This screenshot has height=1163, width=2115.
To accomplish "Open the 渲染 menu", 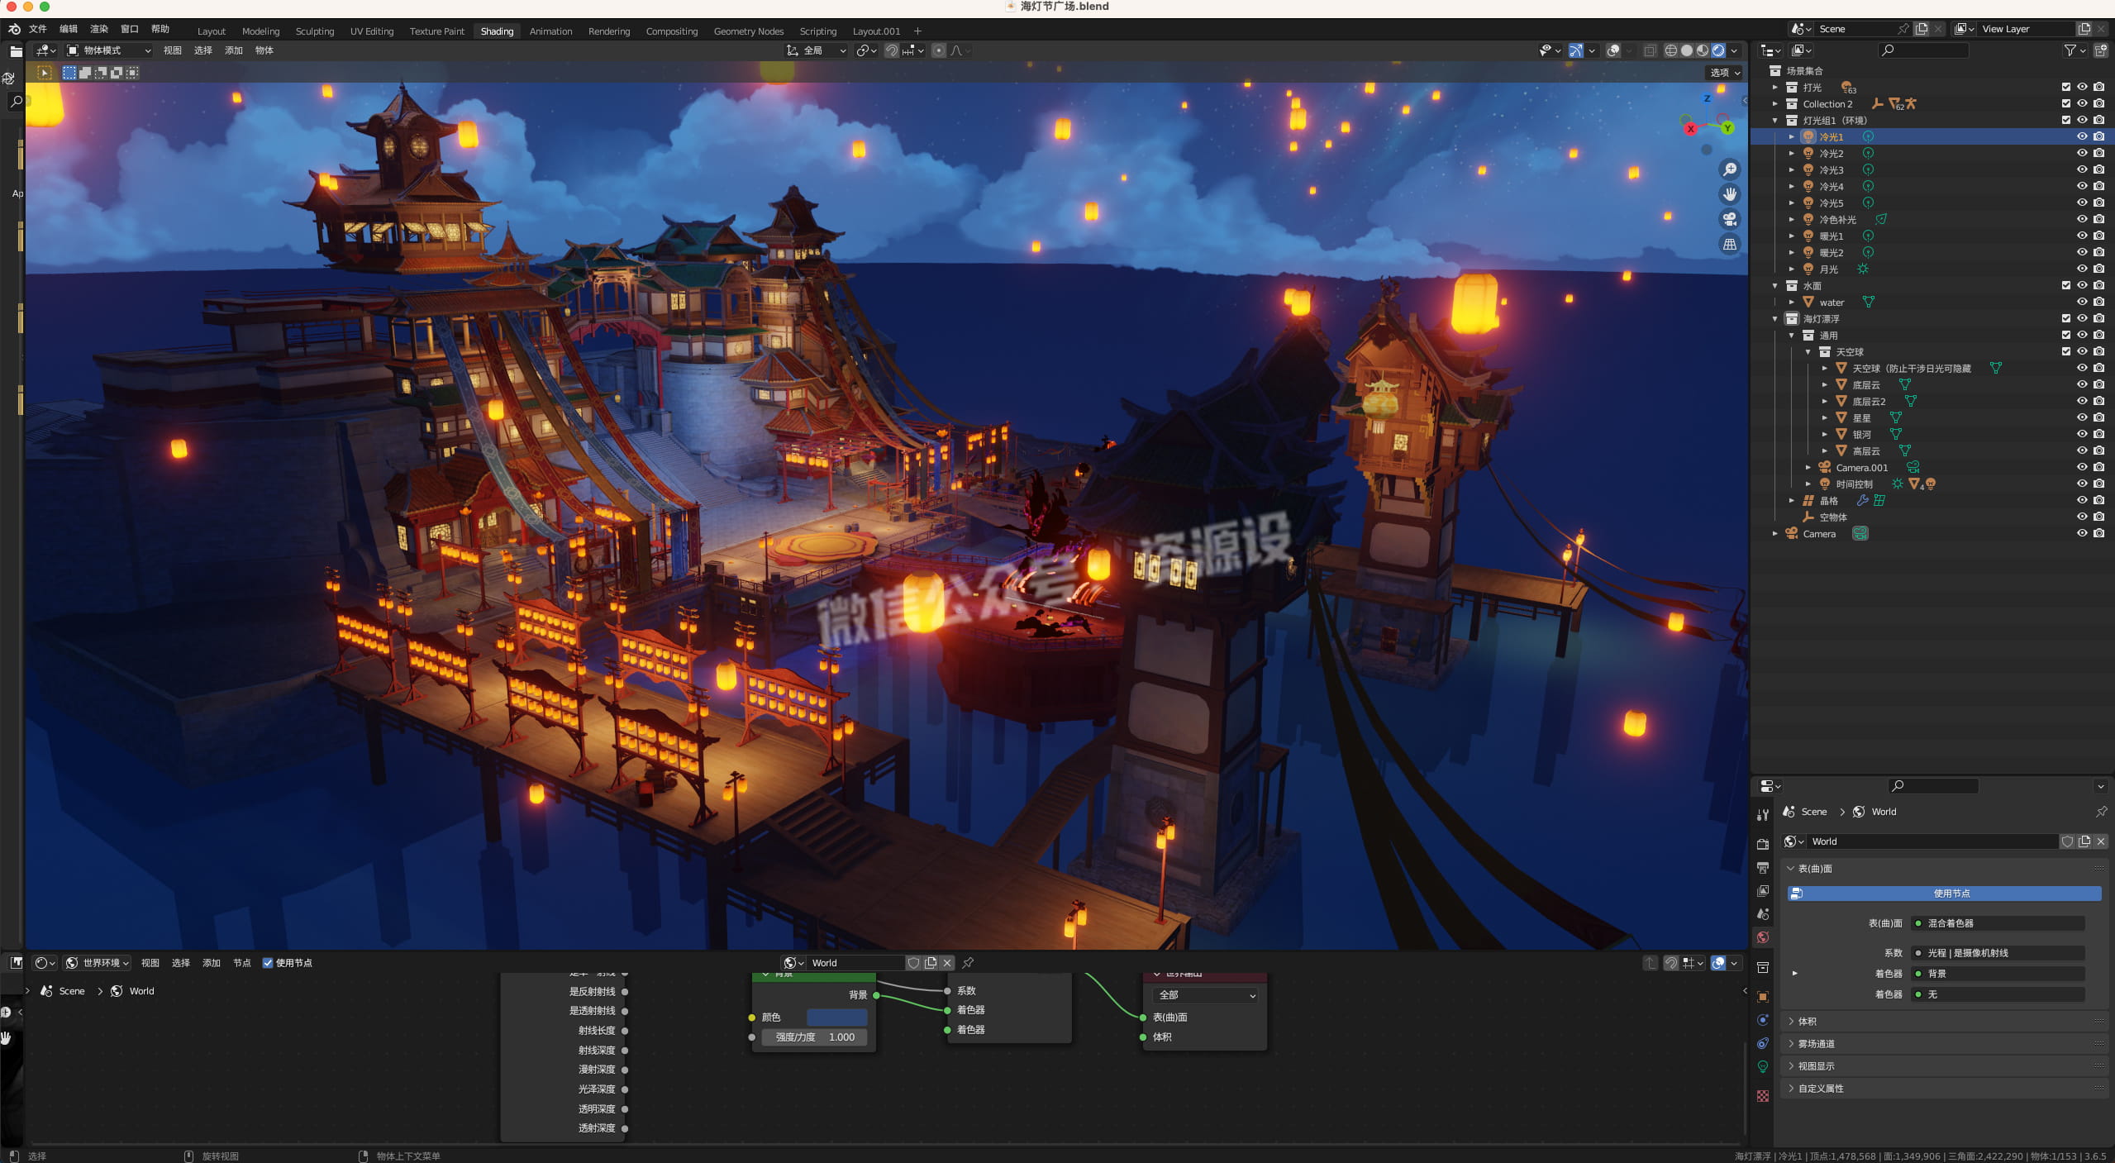I will click(99, 29).
